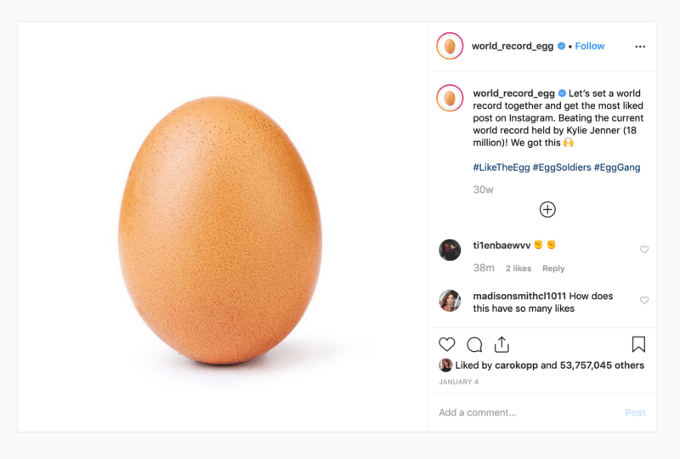This screenshot has width=680, height=459.
Task: Open carokopp's profile from liked by
Action: pos(516,365)
